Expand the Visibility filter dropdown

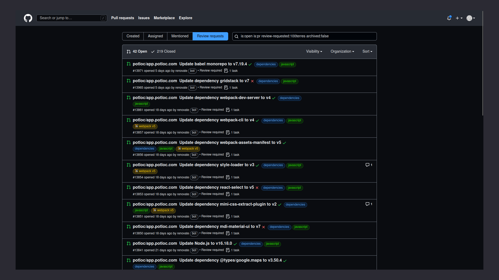coord(314,52)
